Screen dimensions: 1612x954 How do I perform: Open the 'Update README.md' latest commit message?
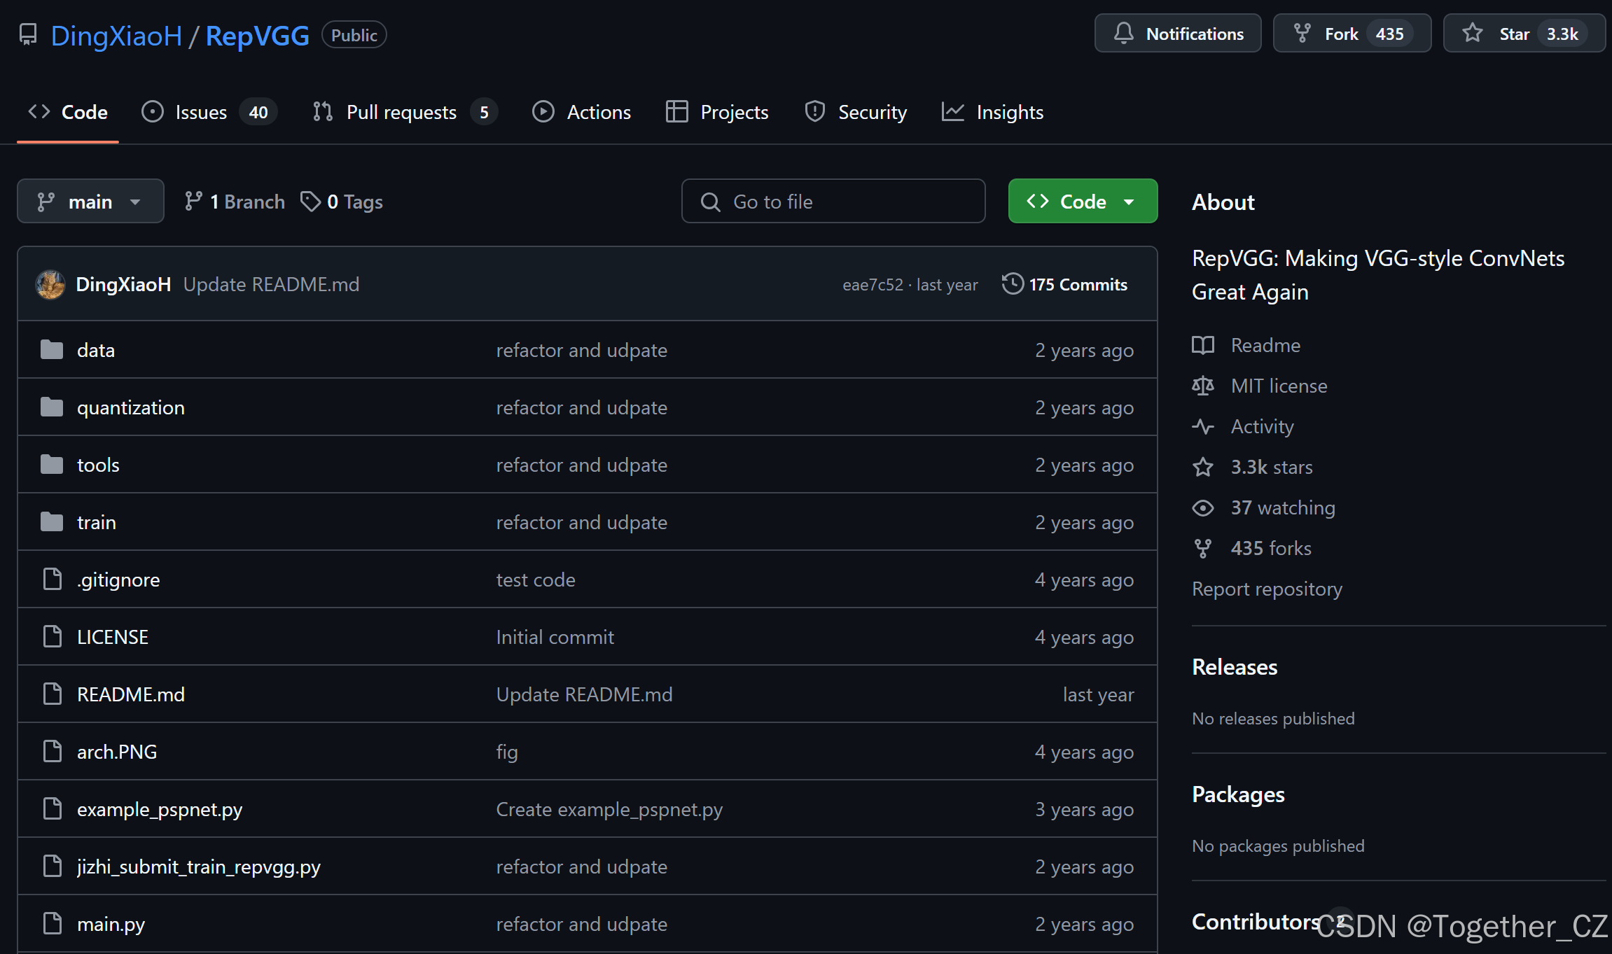(271, 284)
